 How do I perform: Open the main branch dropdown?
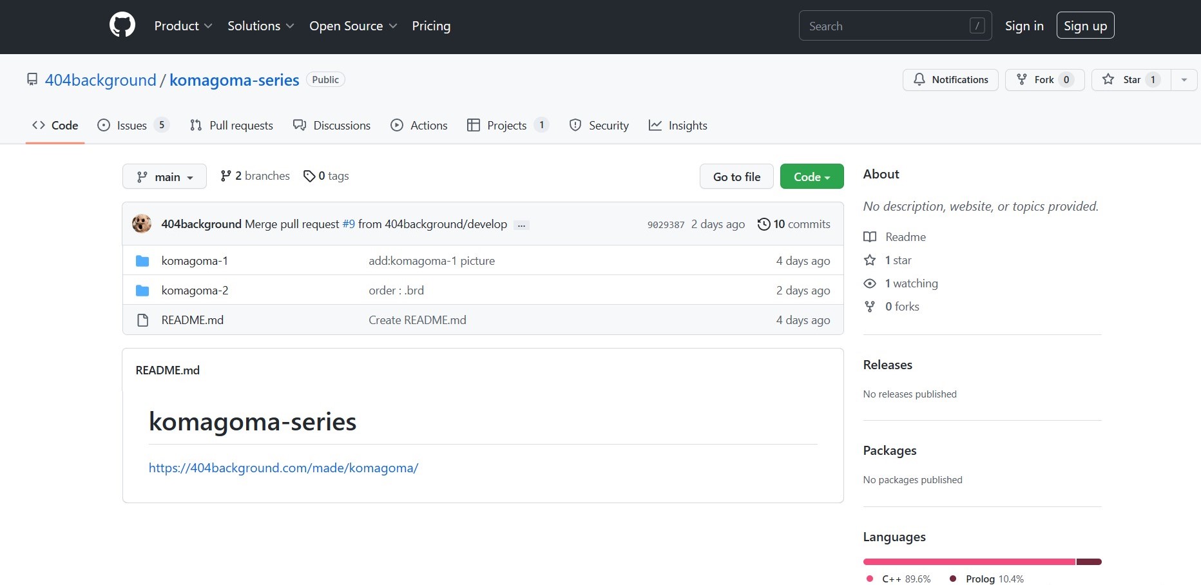(164, 177)
